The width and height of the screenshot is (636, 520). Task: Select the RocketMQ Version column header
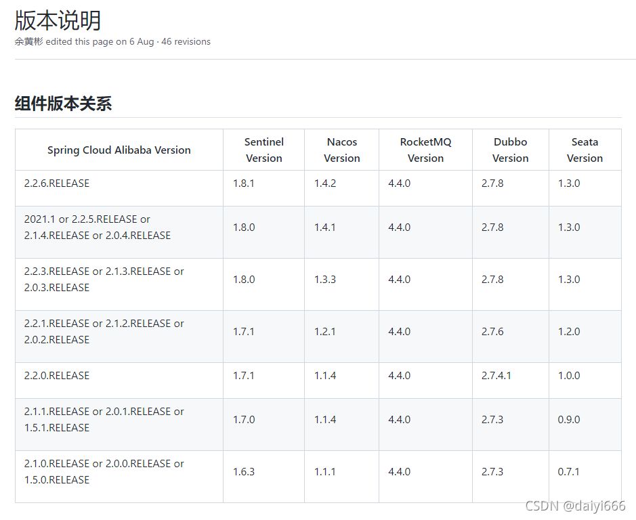point(425,150)
